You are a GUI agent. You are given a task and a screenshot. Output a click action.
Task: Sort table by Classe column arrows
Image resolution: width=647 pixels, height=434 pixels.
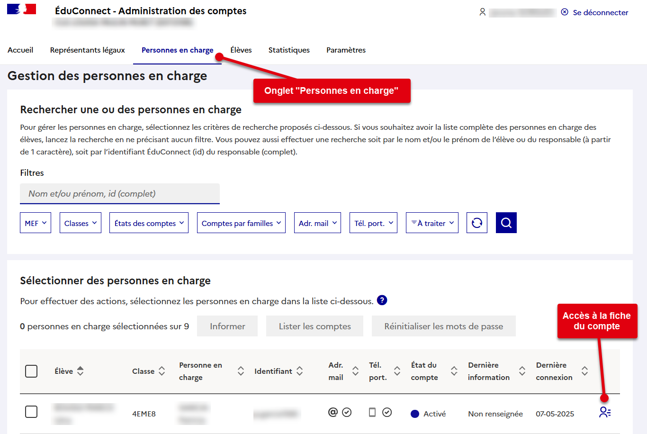(x=162, y=371)
